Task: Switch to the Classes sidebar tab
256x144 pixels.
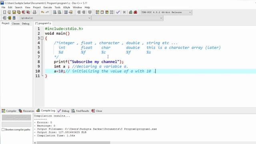Action: (16, 24)
